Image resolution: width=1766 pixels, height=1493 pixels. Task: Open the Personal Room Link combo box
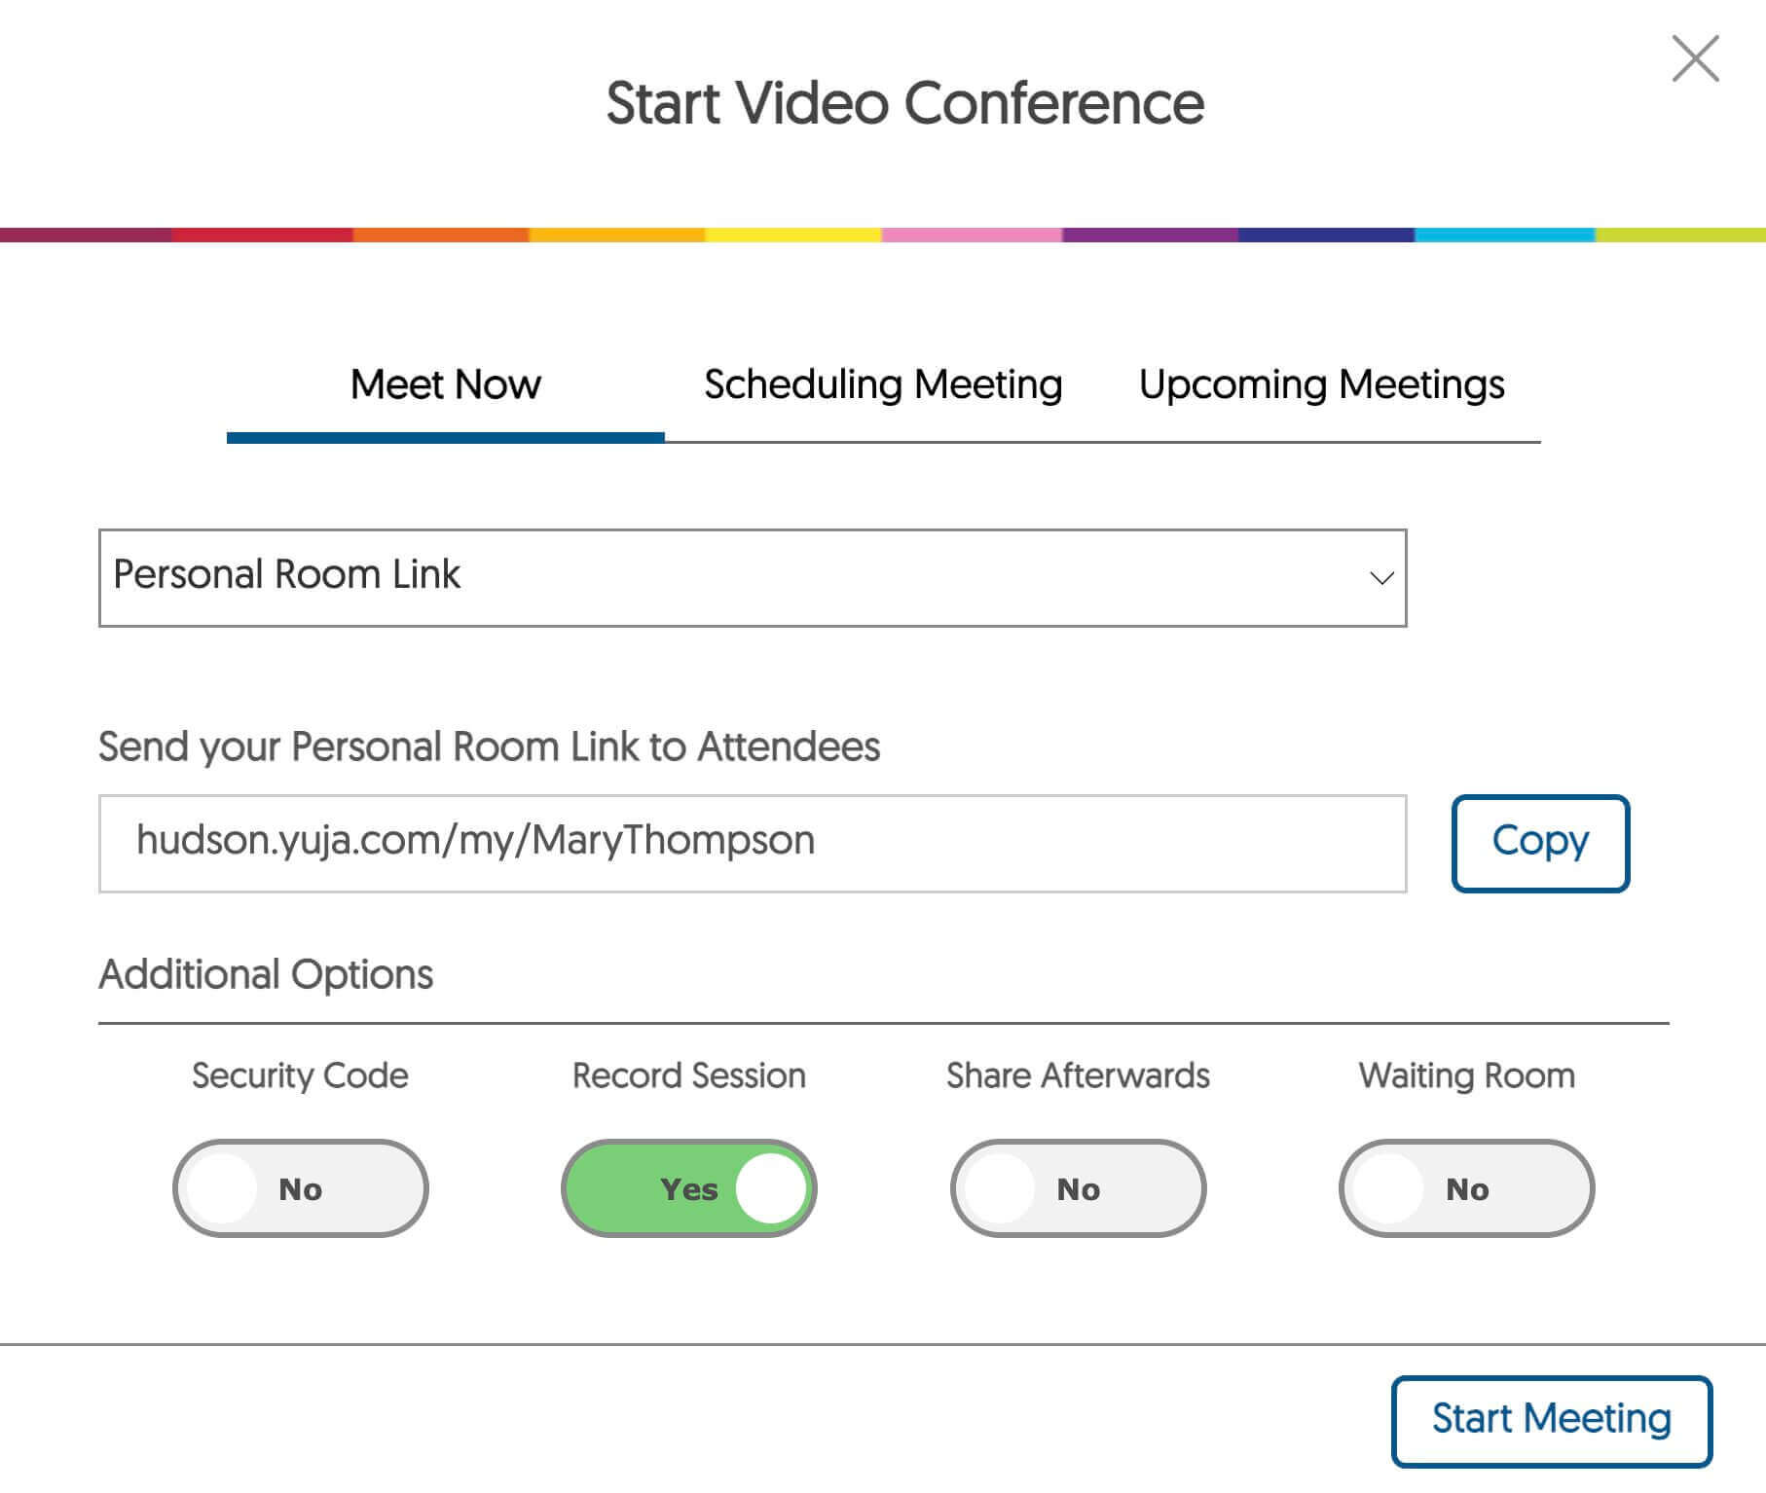(x=753, y=578)
